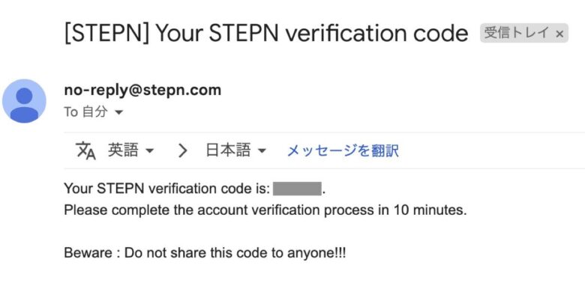Image resolution: width=585 pixels, height=286 pixels.
Task: Click the right chevron between language selectors
Action: pos(182,150)
